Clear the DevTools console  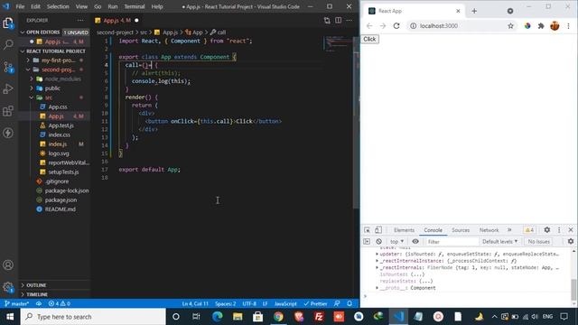(x=379, y=241)
